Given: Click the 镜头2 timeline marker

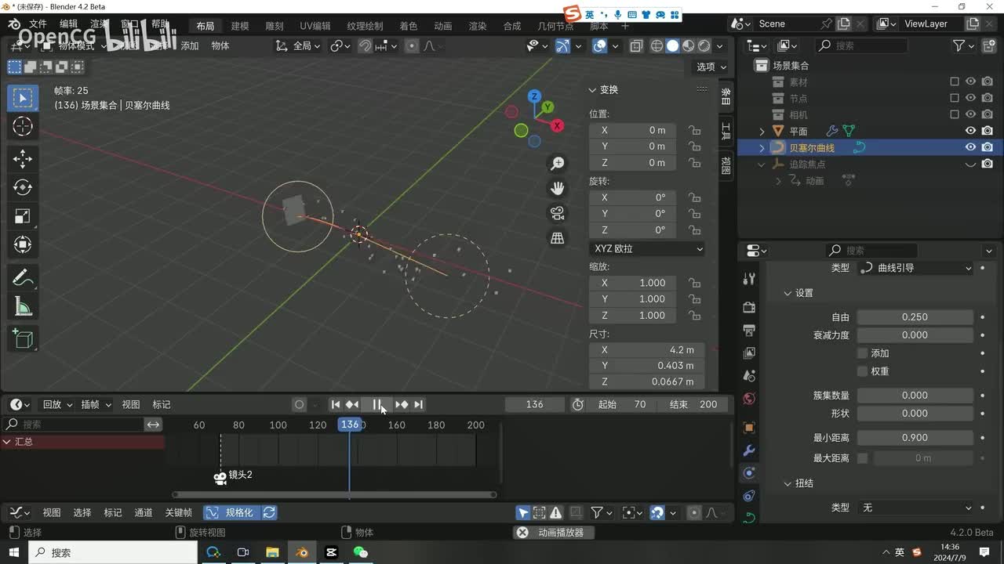Looking at the screenshot, I should click(220, 477).
